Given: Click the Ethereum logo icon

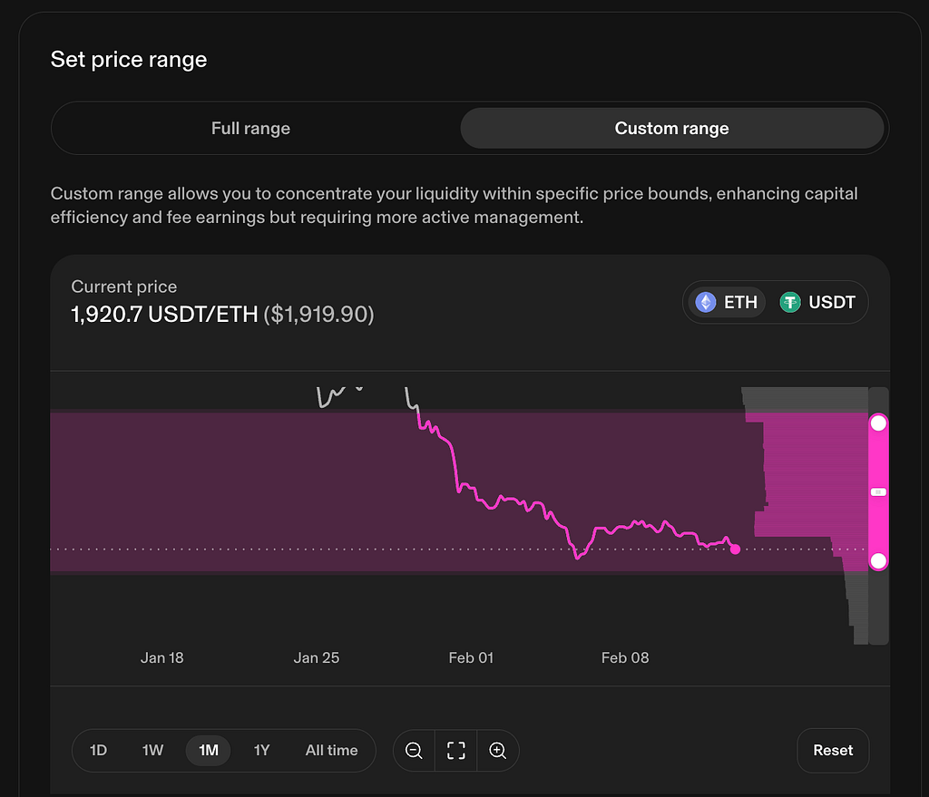Looking at the screenshot, I should pos(706,303).
